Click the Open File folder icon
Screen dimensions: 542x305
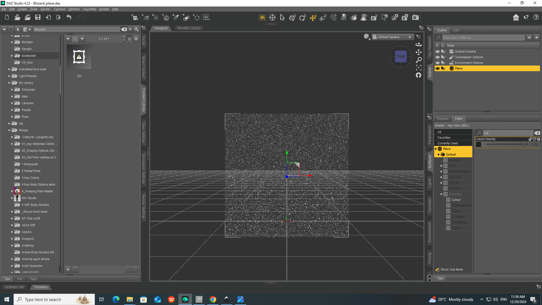point(17,18)
